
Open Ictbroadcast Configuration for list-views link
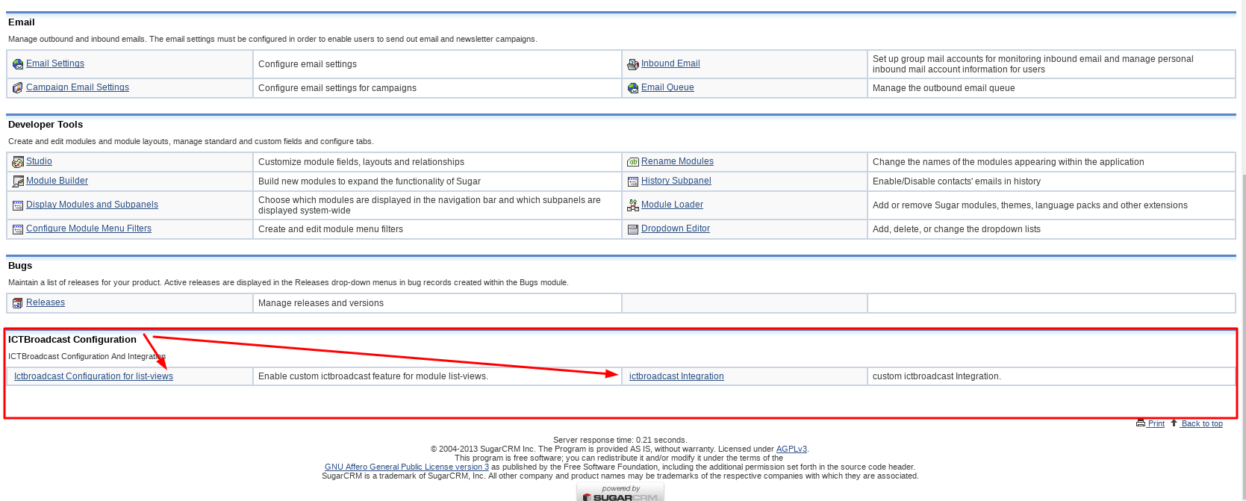(x=93, y=376)
